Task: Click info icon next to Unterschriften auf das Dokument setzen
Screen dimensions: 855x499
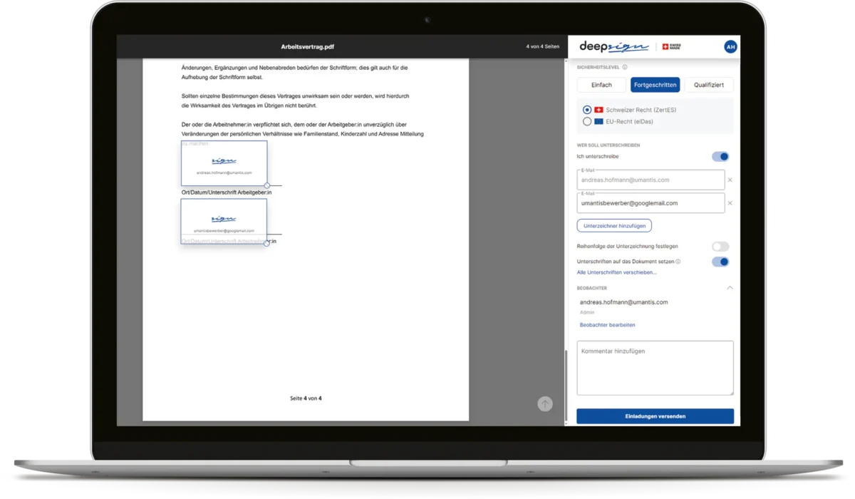Action: [678, 262]
